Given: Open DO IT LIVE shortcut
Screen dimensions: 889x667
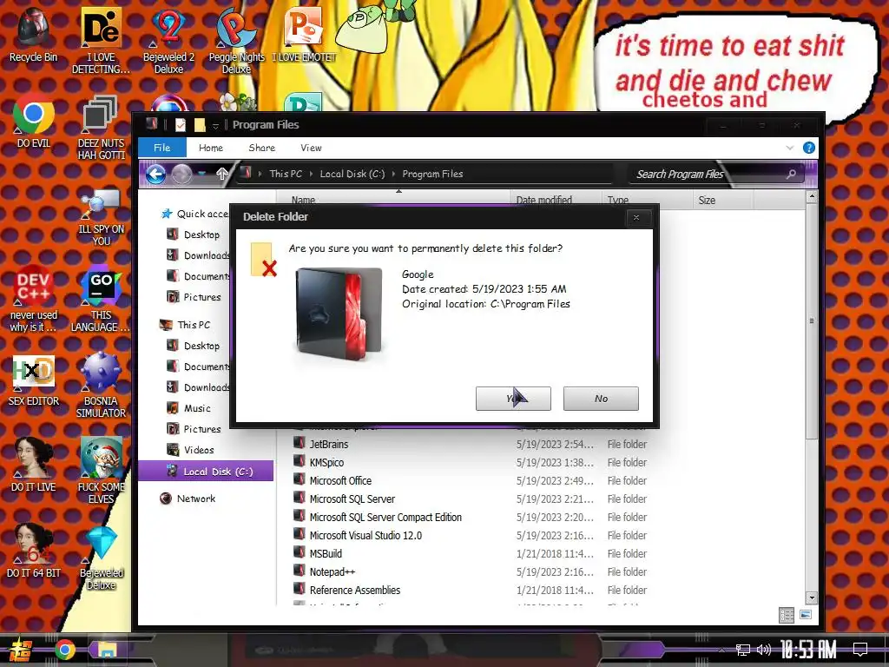Looking at the screenshot, I should coord(33,466).
